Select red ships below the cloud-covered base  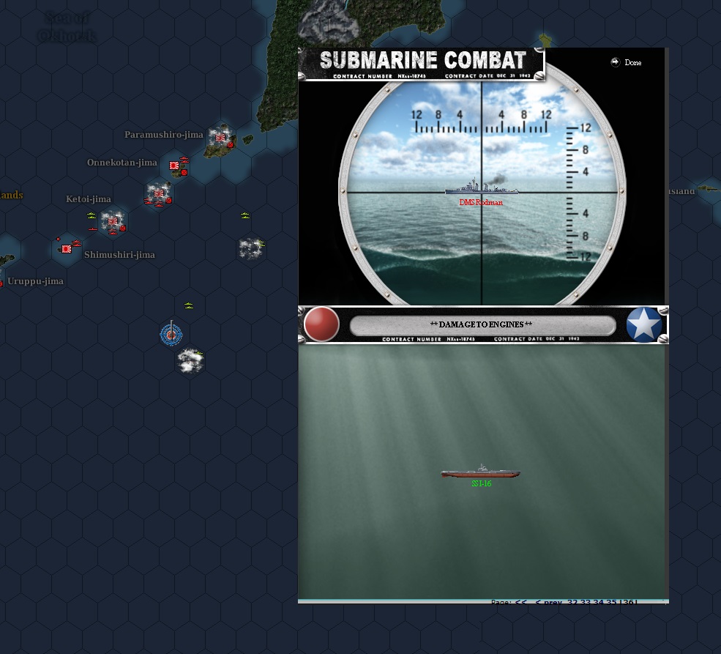(x=159, y=204)
